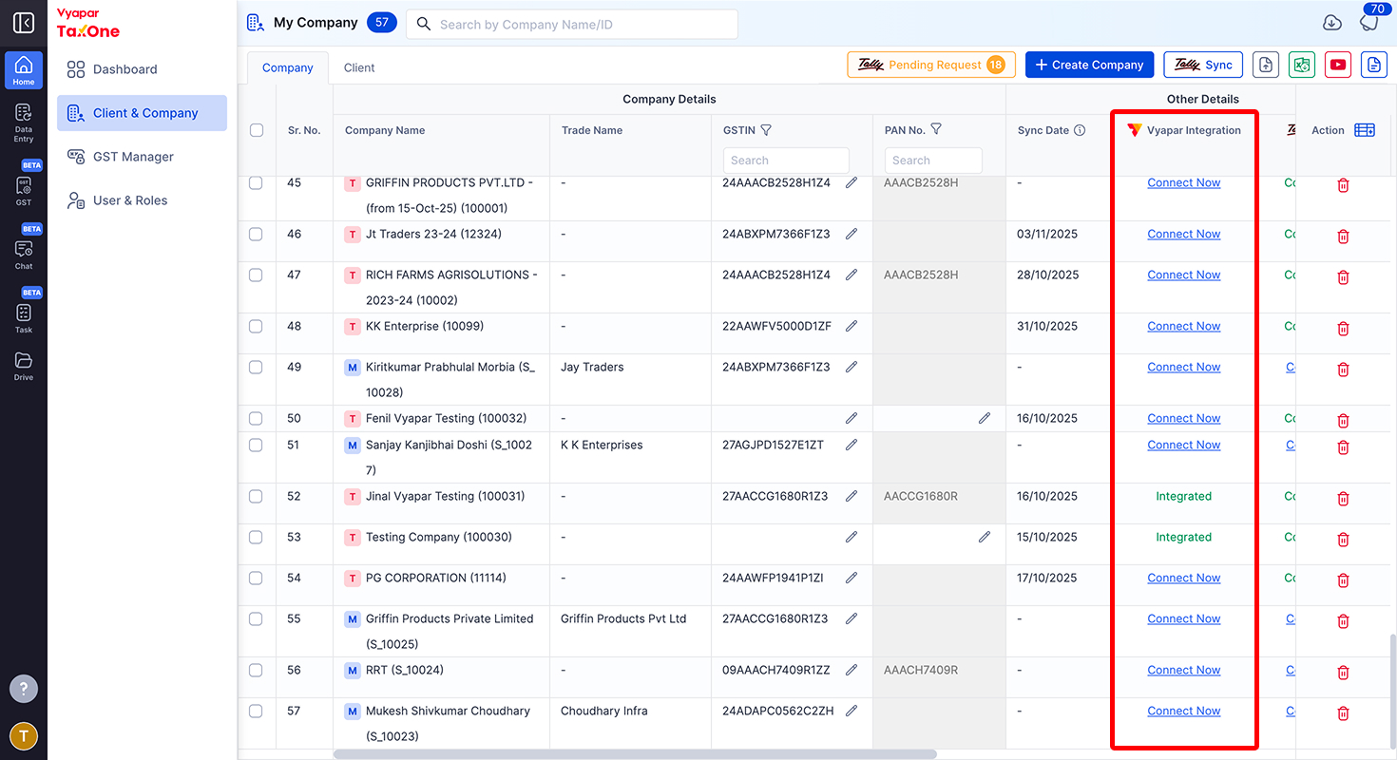This screenshot has height=760, width=1397.
Task: Click the upload file icon button
Action: pyautogui.click(x=1265, y=65)
